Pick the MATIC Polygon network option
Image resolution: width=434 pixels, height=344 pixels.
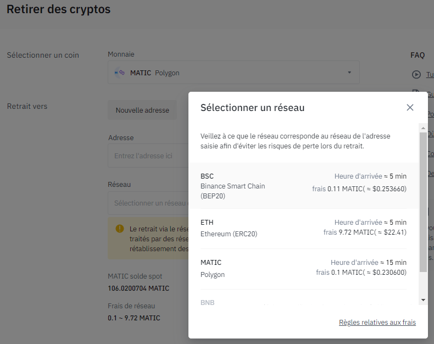(x=303, y=268)
